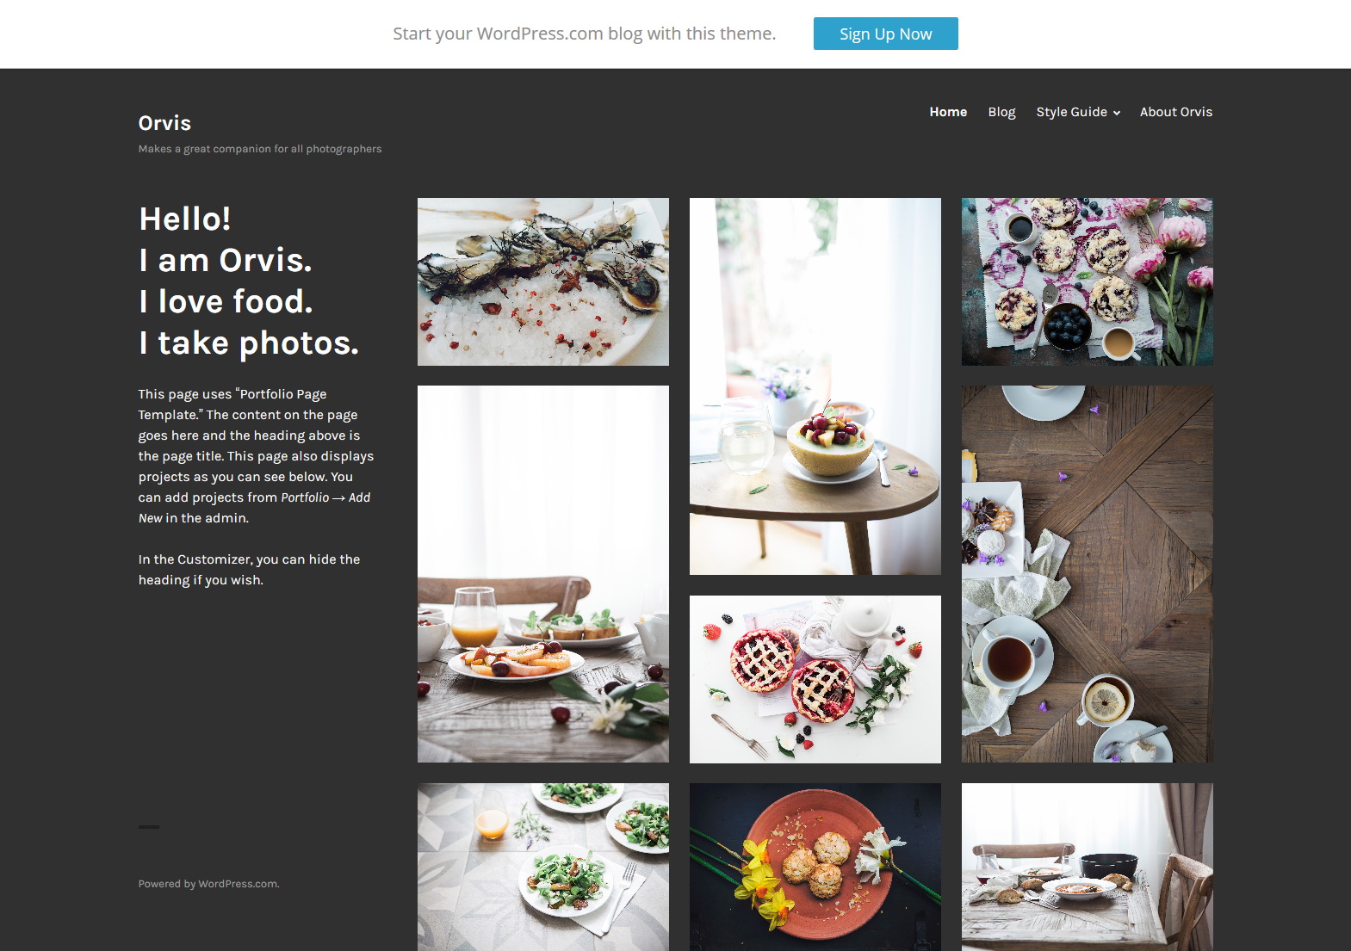1351x951 pixels.
Task: Open the oysters on salt photo
Action: click(x=543, y=281)
